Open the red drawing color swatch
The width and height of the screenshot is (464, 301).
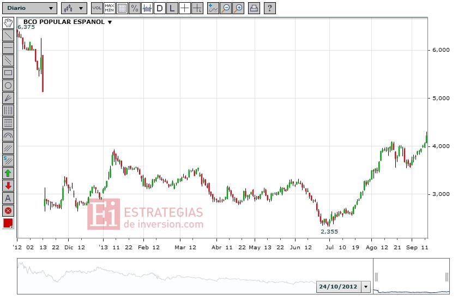pyautogui.click(x=8, y=223)
